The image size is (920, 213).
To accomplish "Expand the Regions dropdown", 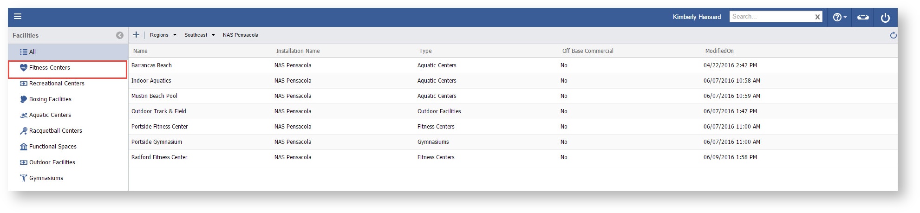I will tap(163, 35).
